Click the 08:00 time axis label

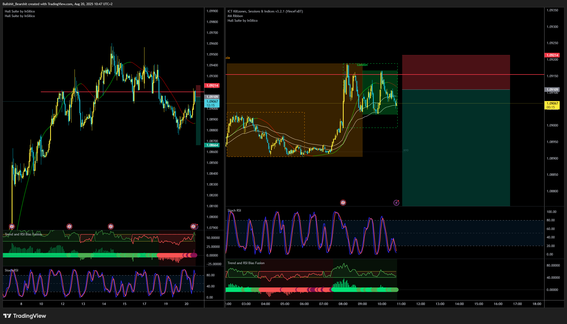343,304
